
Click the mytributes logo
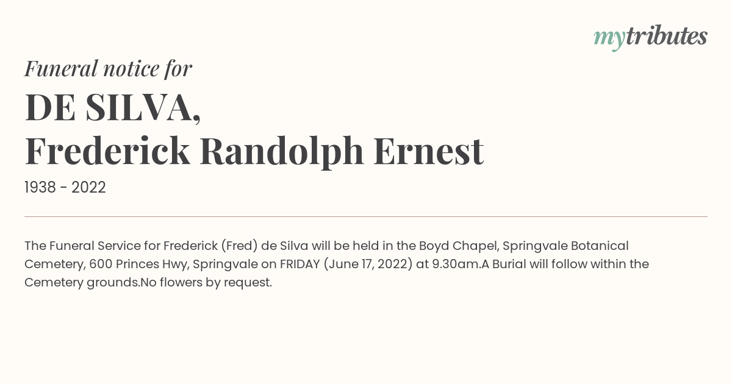[650, 37]
